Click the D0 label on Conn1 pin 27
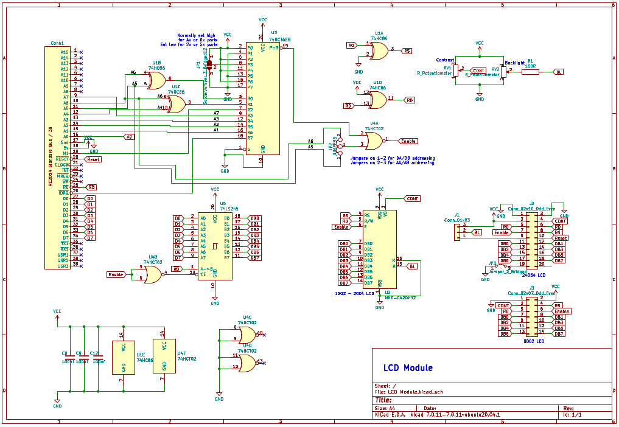 click(91, 198)
